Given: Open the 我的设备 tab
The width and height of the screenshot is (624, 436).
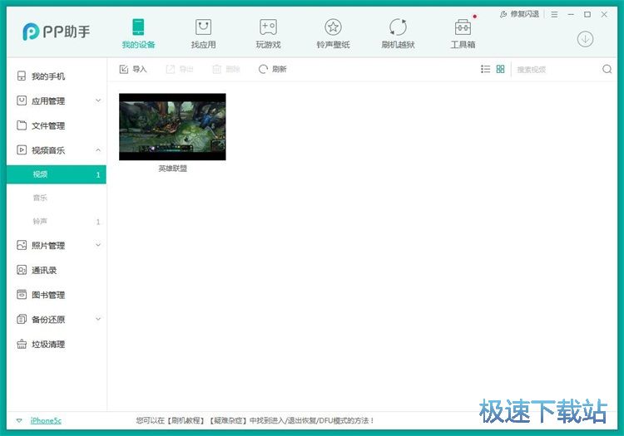Looking at the screenshot, I should pyautogui.click(x=138, y=34).
